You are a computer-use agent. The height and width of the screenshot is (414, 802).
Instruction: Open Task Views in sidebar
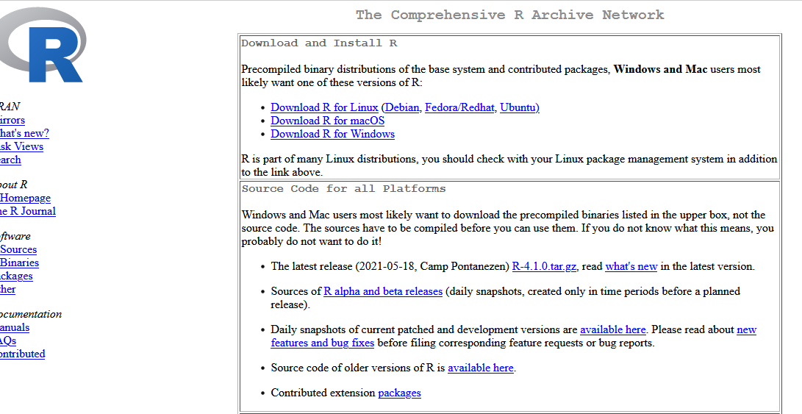21,146
